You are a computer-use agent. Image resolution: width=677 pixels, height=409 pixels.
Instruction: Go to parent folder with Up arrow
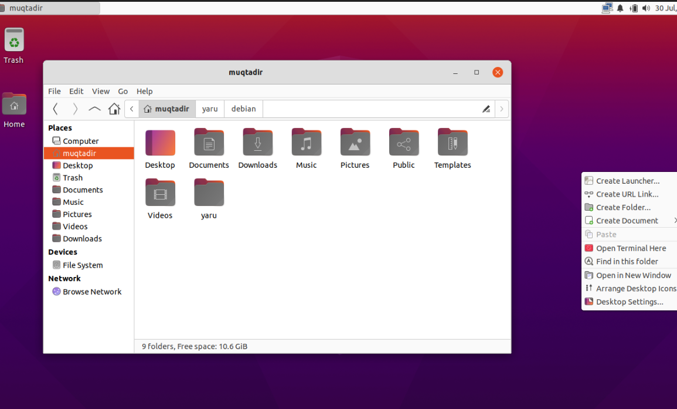pyautogui.click(x=94, y=109)
